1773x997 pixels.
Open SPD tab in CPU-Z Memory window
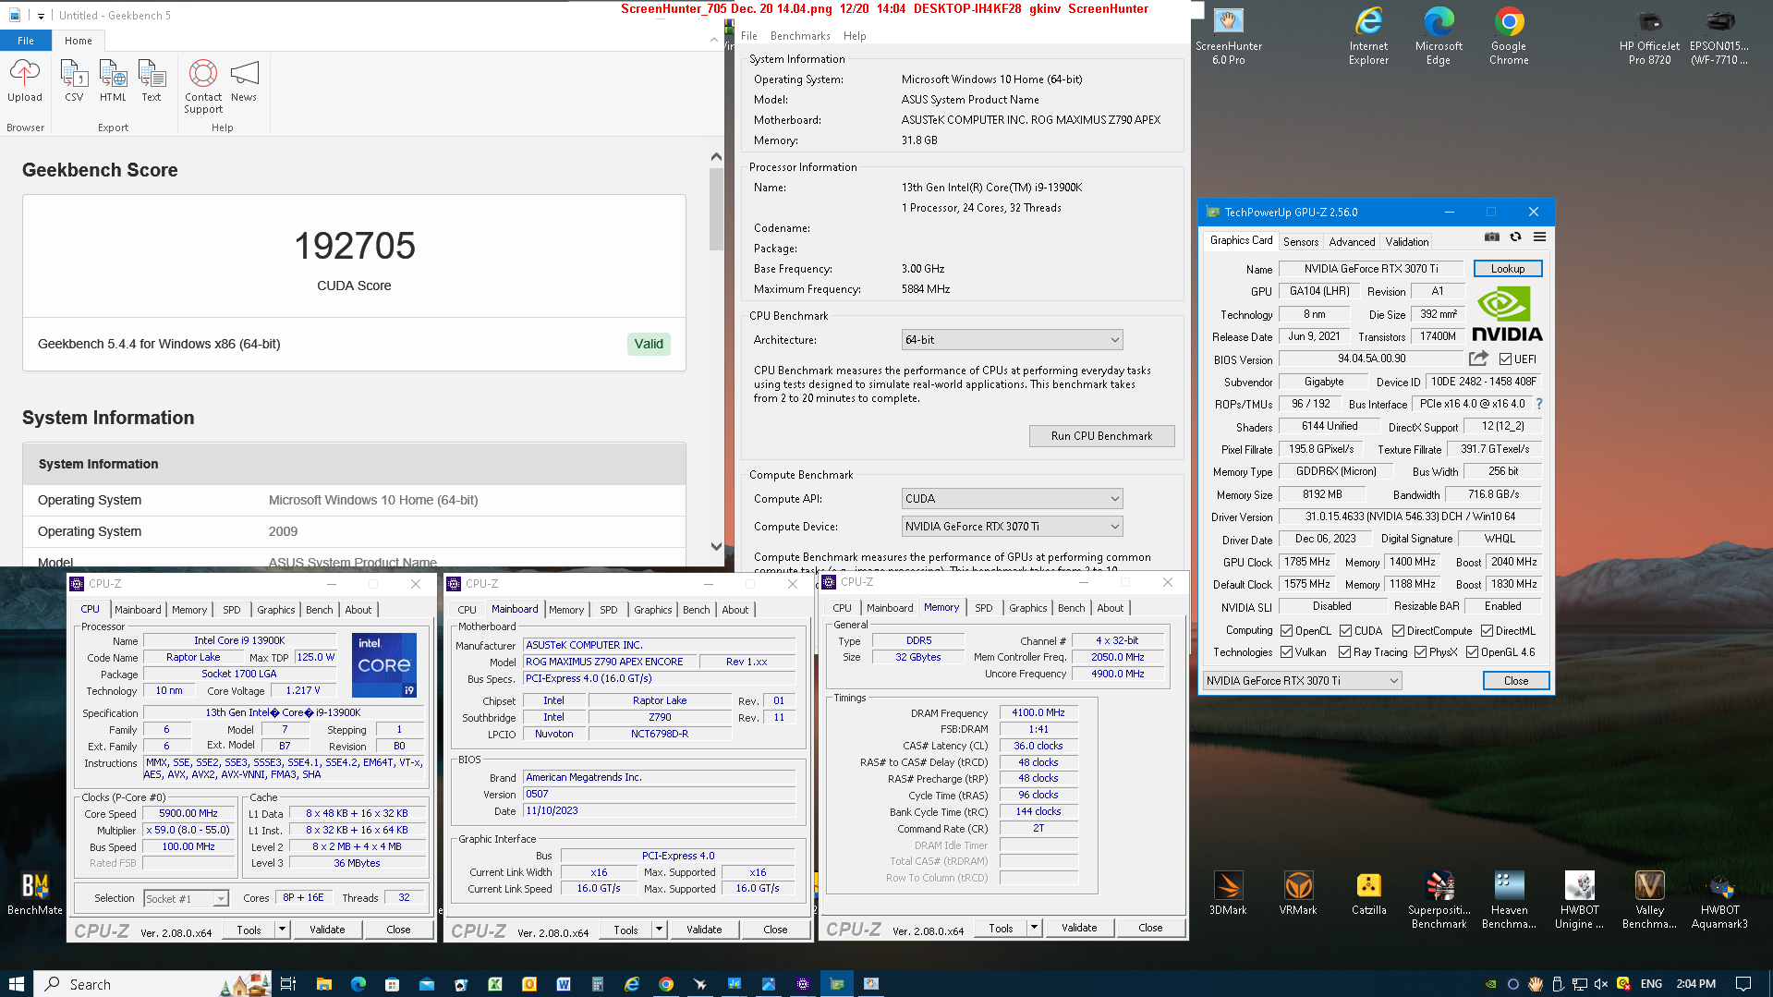pyautogui.click(x=983, y=608)
